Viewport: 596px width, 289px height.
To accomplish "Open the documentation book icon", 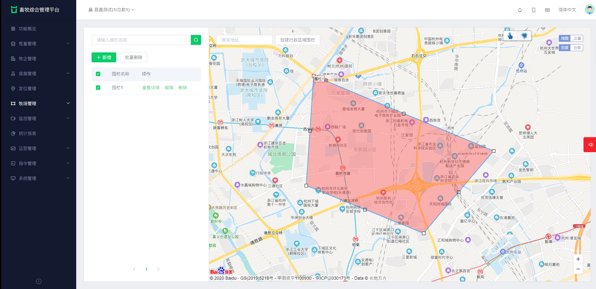I will [x=547, y=10].
